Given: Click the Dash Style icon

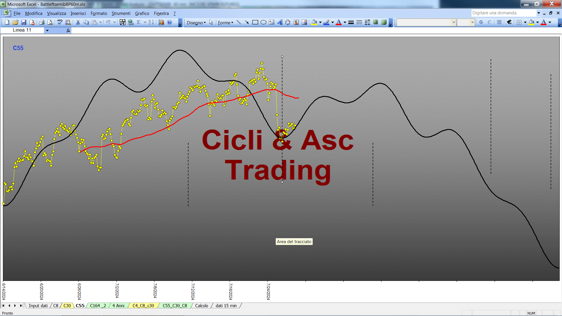Looking at the screenshot, I should [359, 22].
